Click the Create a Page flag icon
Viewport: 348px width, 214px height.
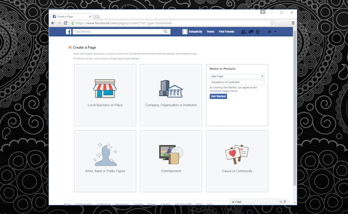pyautogui.click(x=70, y=48)
